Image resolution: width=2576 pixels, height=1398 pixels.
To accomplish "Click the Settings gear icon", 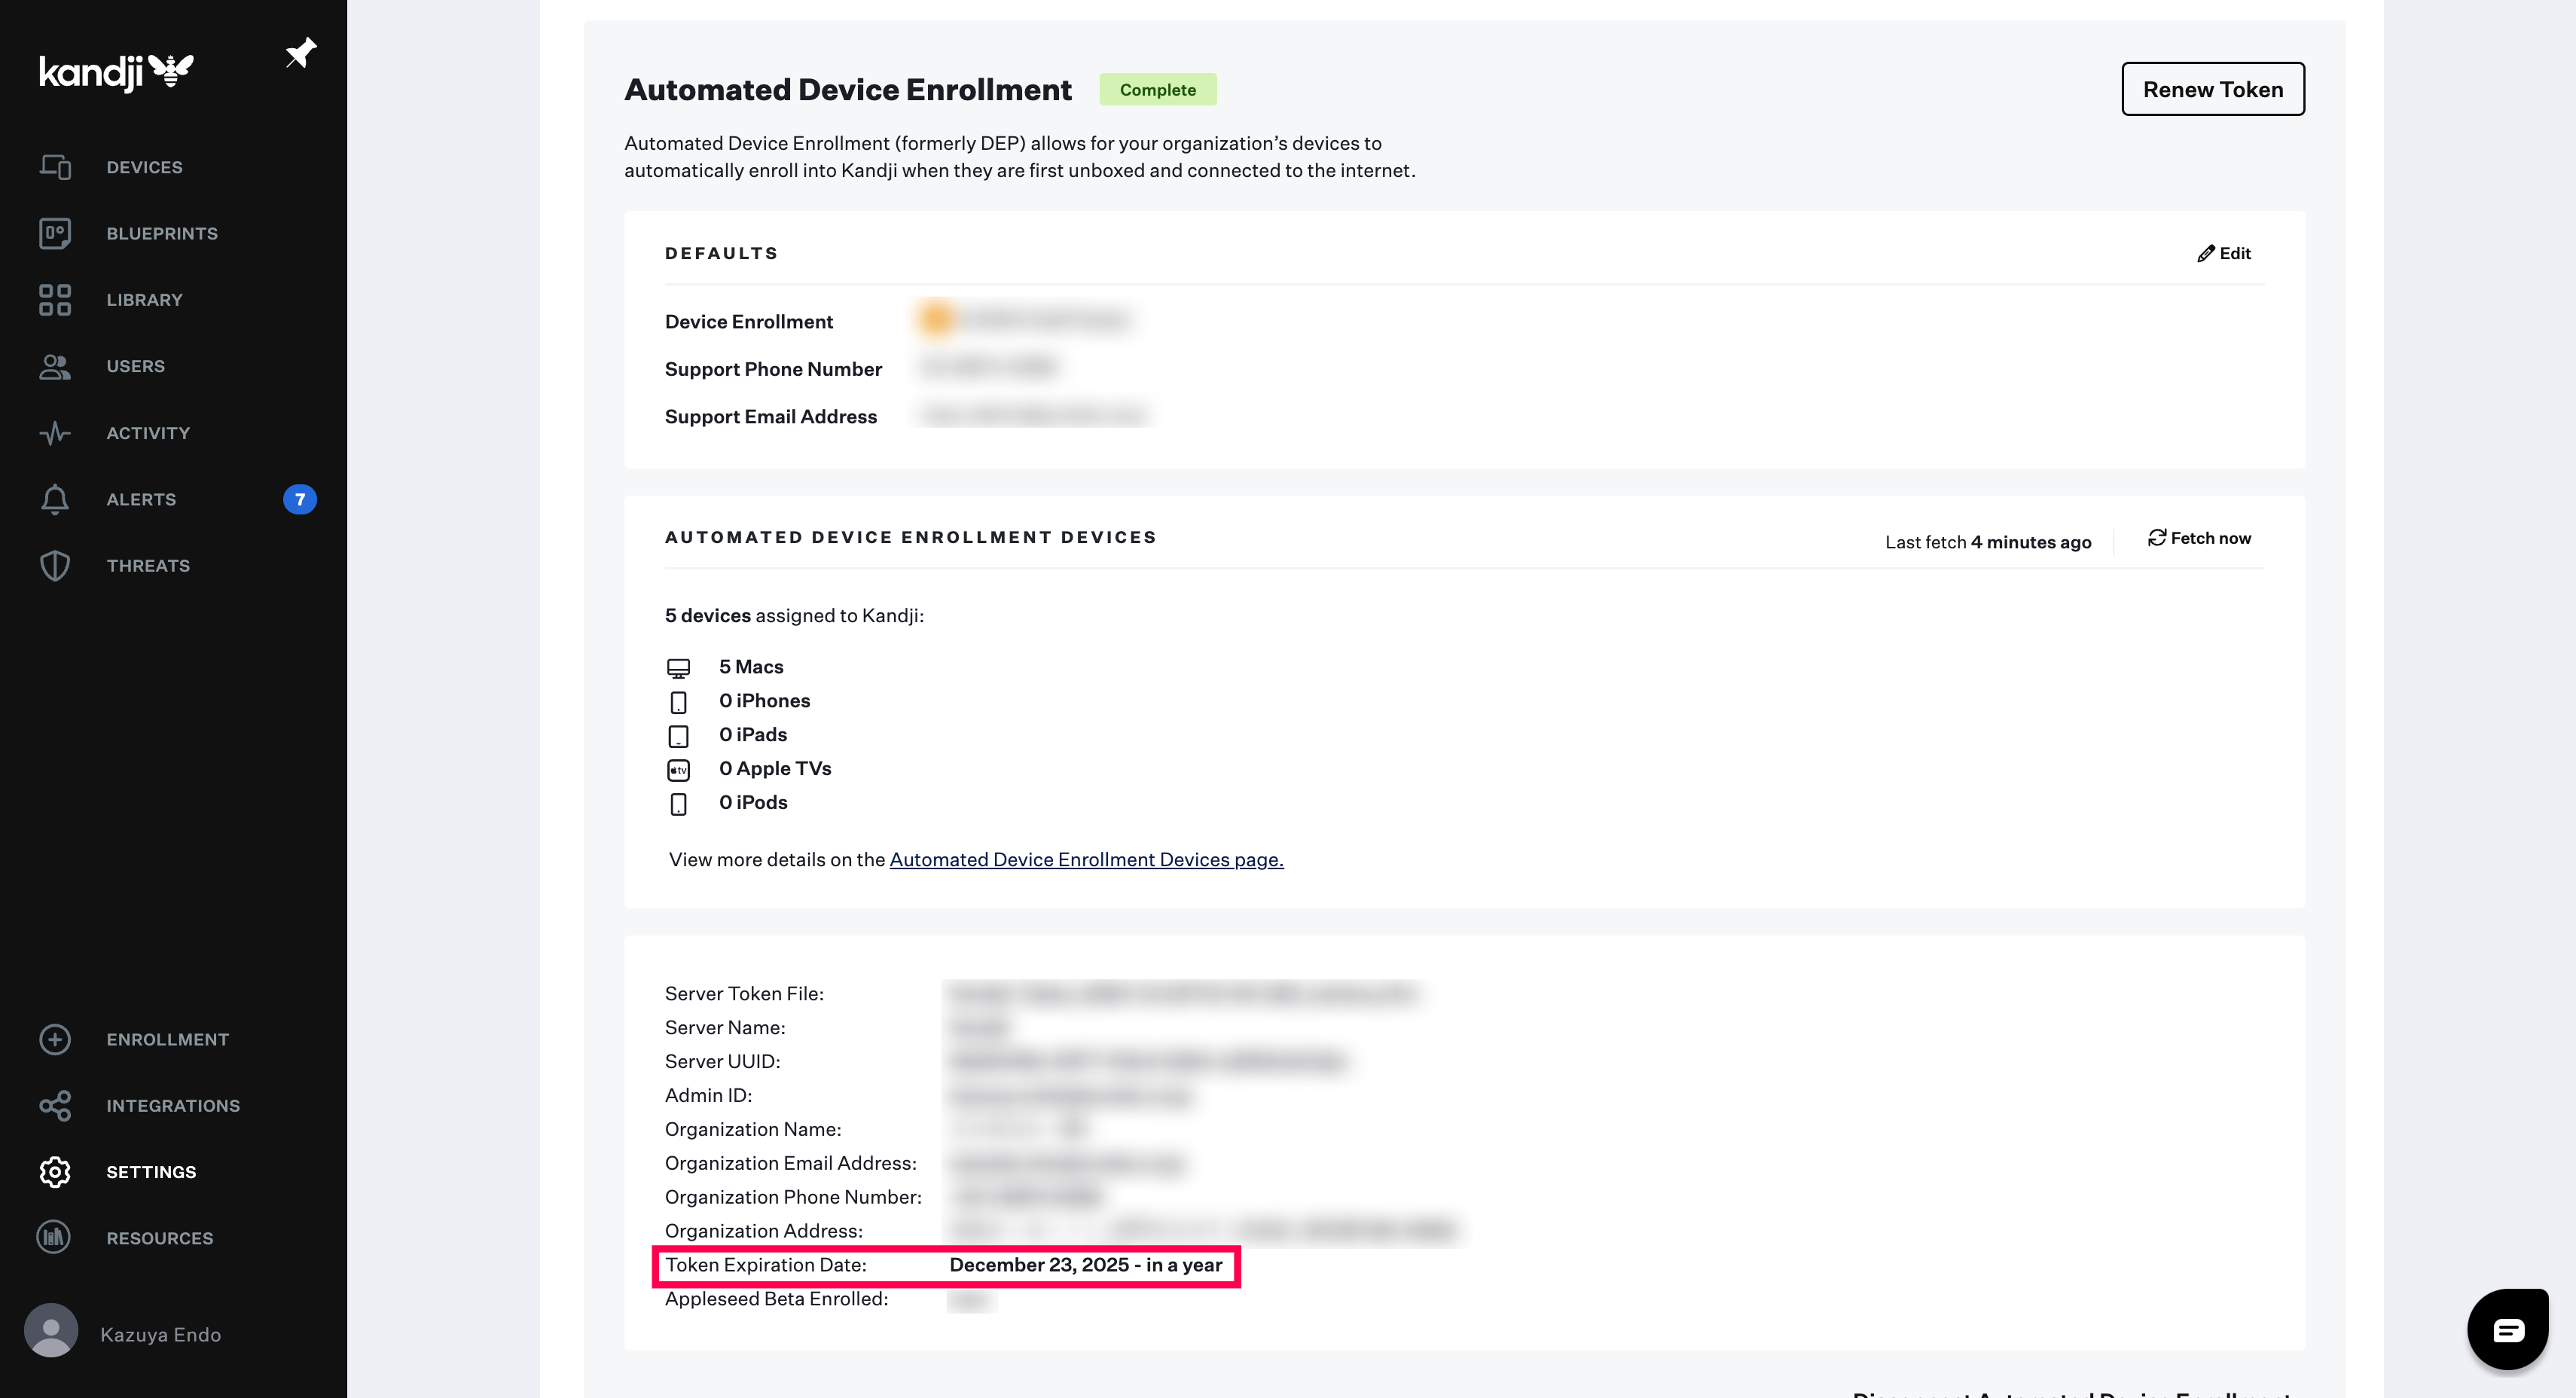I will 55,1172.
